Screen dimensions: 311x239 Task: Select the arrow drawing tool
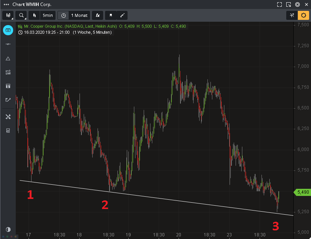[8, 100]
